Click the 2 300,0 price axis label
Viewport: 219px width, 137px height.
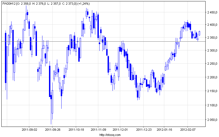(212, 50)
